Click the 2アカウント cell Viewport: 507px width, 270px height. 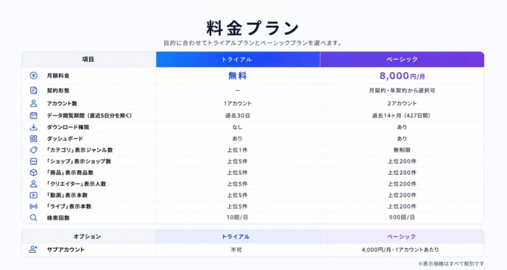(402, 103)
